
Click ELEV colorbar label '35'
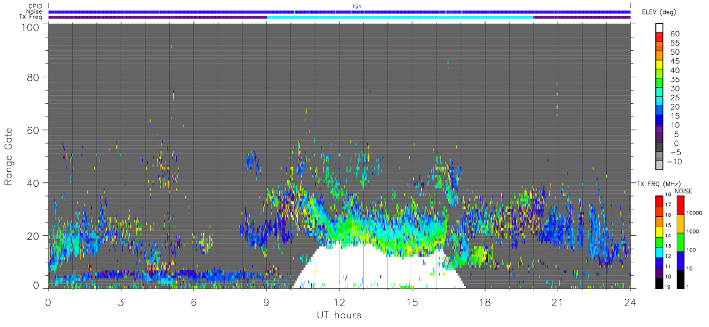point(675,79)
